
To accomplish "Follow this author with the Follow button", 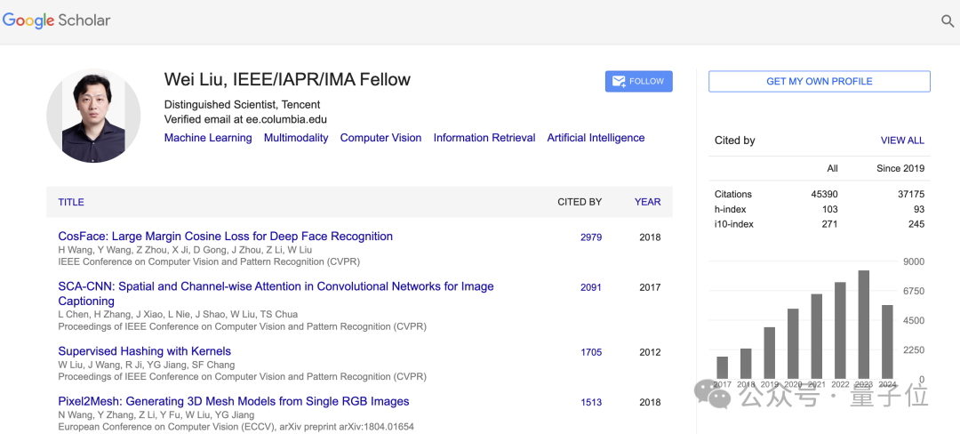I will [638, 81].
